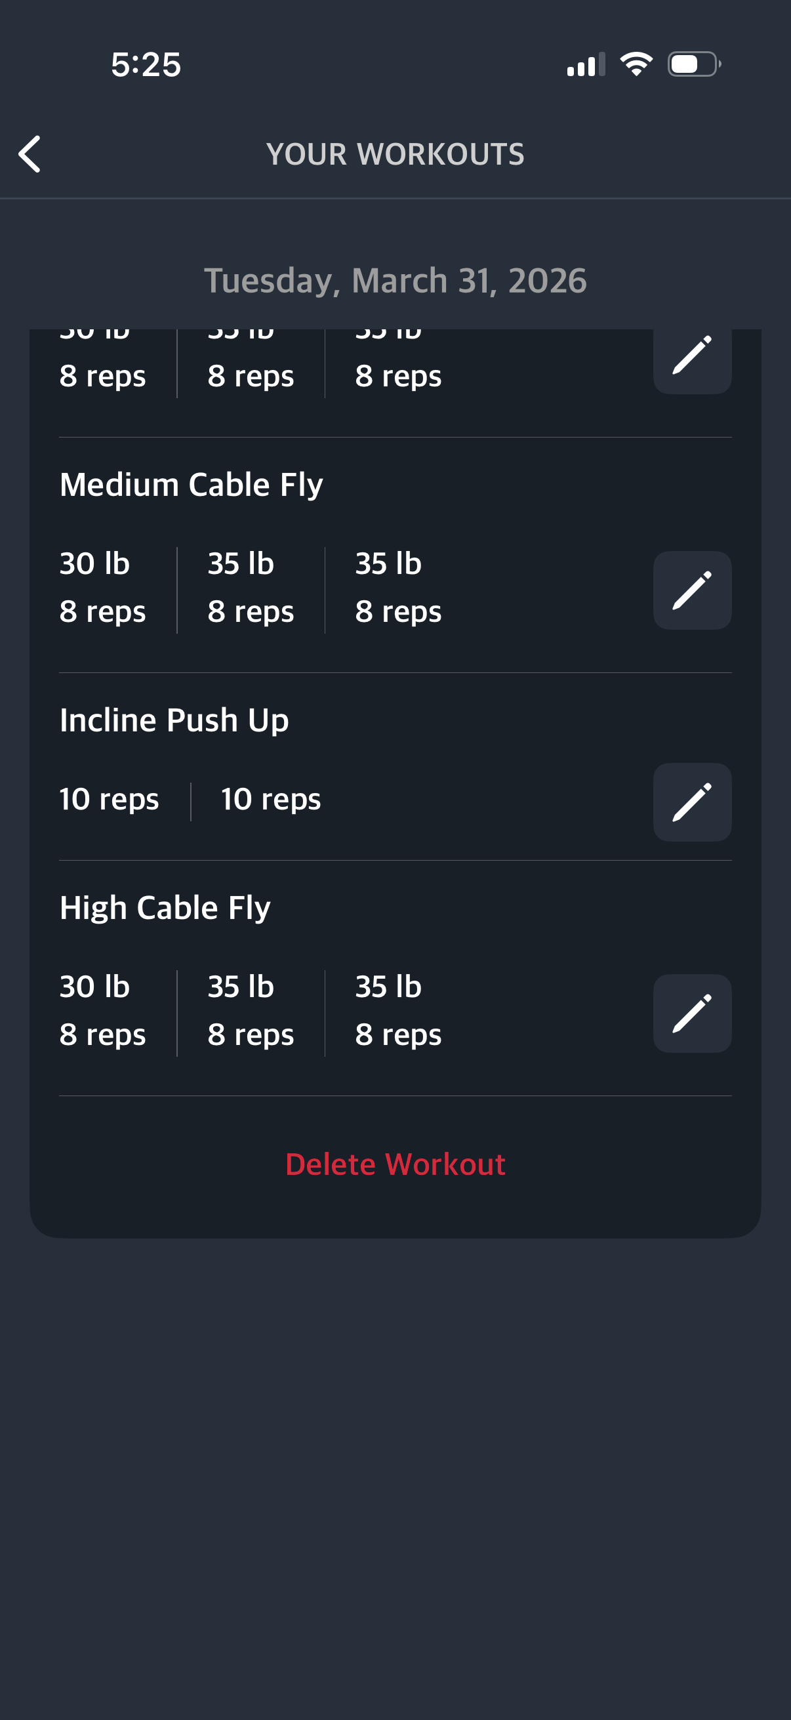Tap the Tuesday, March 31, 2026 date
Image resolution: width=791 pixels, height=1720 pixels.
(395, 281)
